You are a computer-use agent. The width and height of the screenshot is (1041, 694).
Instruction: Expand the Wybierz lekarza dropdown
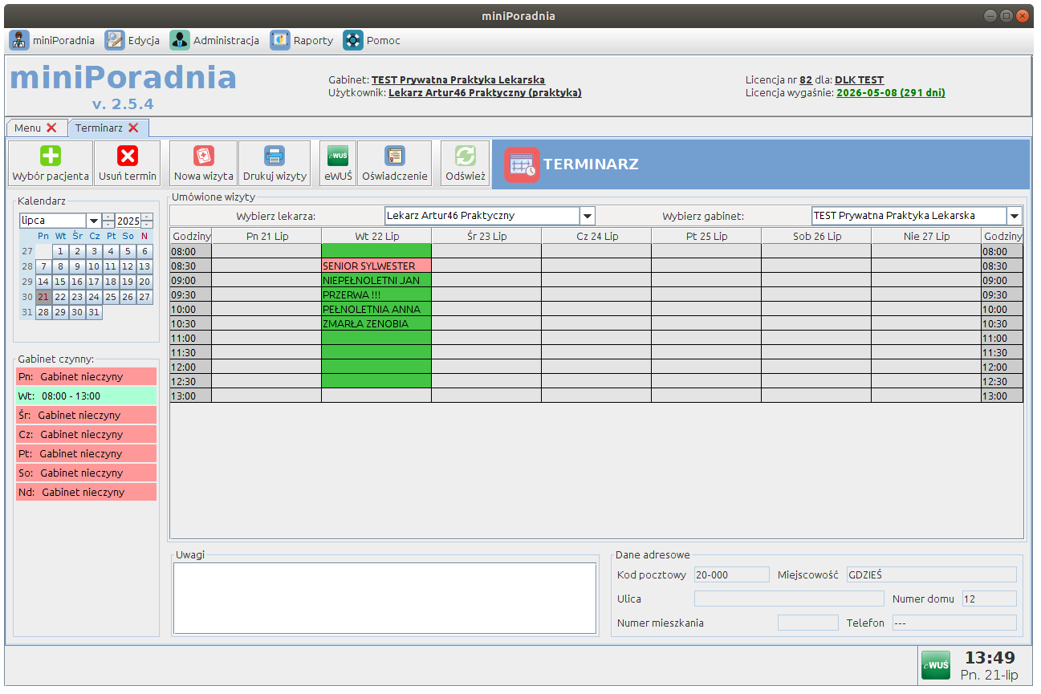(587, 216)
